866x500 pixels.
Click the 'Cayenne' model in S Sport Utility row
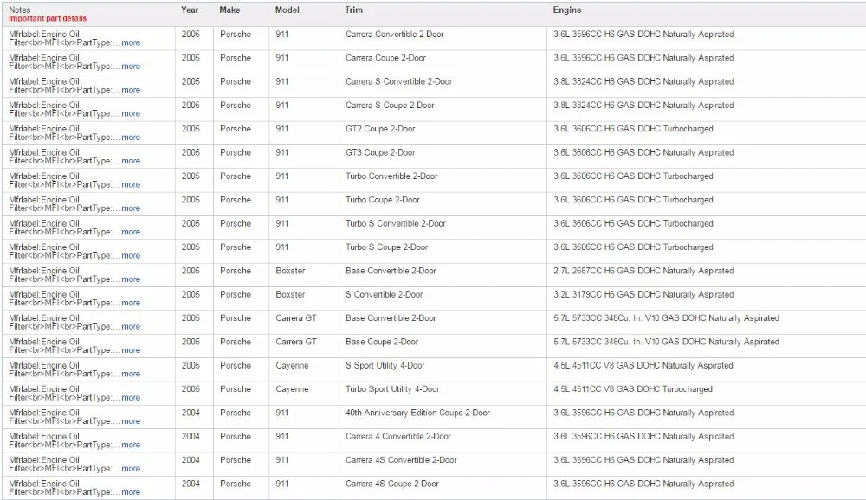click(x=292, y=366)
